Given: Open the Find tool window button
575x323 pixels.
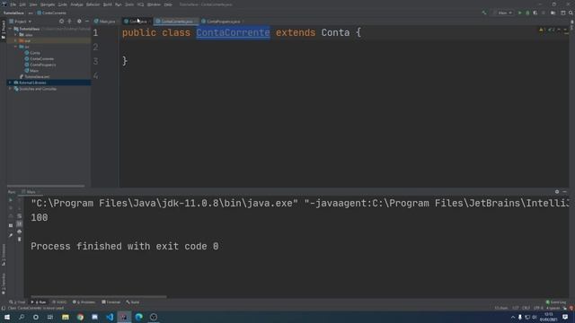Looking at the screenshot, I should 18,302.
